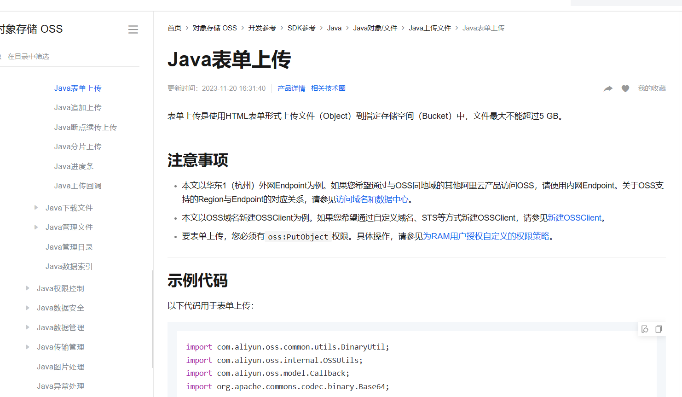
Task: Open 我的收藏 favorites
Action: 652,88
